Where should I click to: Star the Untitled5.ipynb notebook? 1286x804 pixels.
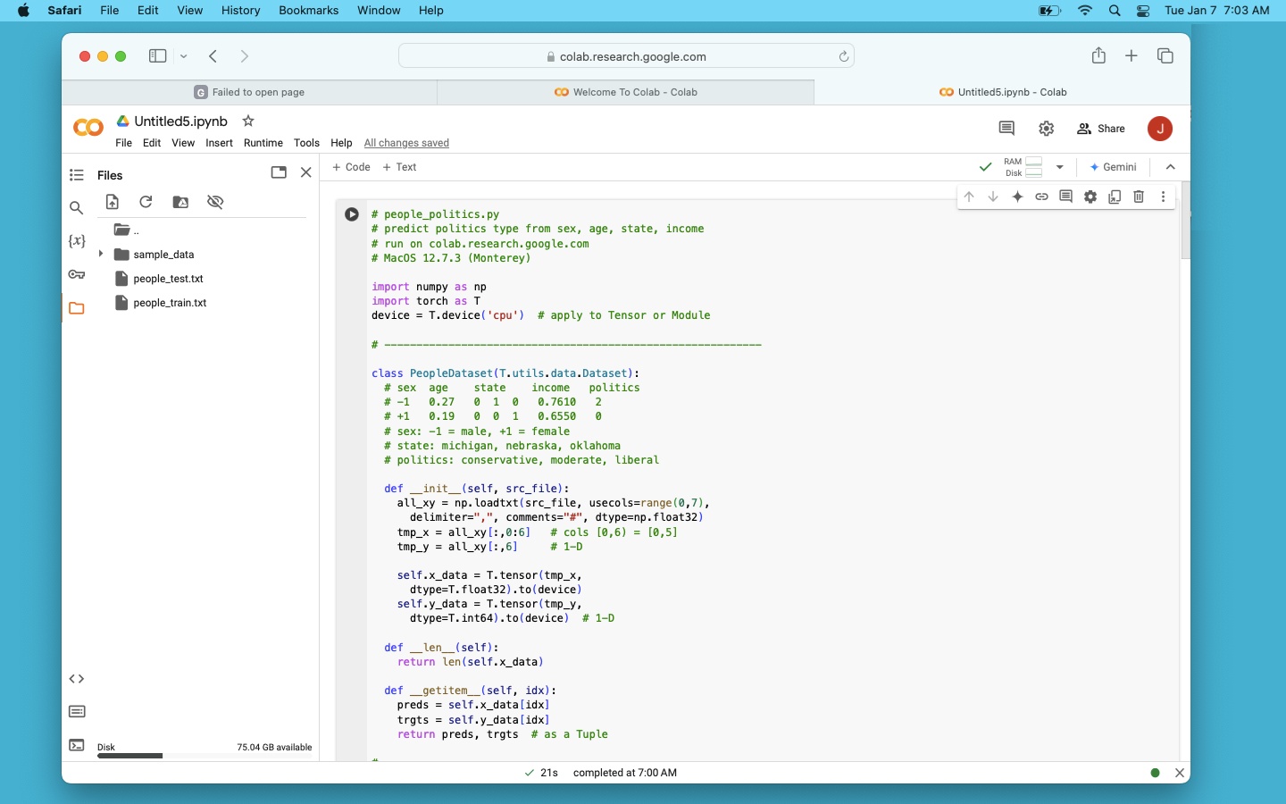click(248, 121)
